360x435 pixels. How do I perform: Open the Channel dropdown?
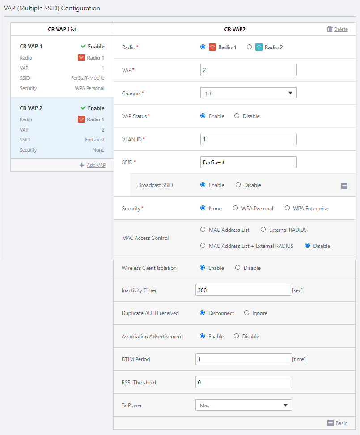[248, 93]
